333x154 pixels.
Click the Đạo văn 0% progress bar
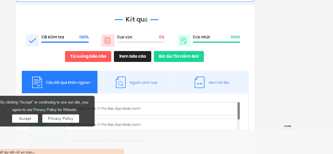pyautogui.click(x=141, y=42)
